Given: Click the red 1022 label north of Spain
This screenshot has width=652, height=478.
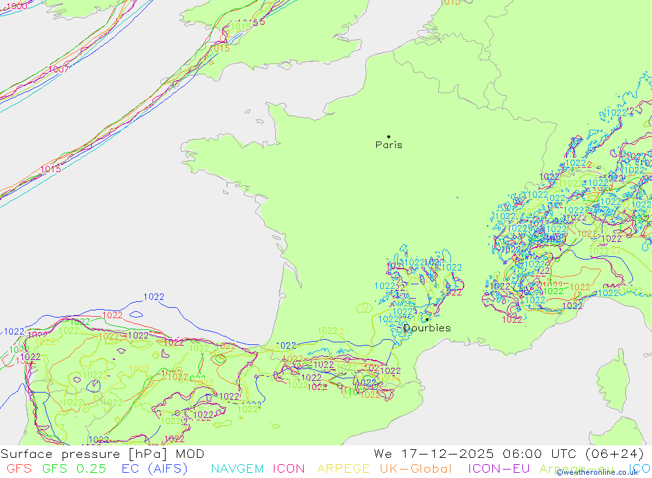Looking at the screenshot, I should click(112, 316).
